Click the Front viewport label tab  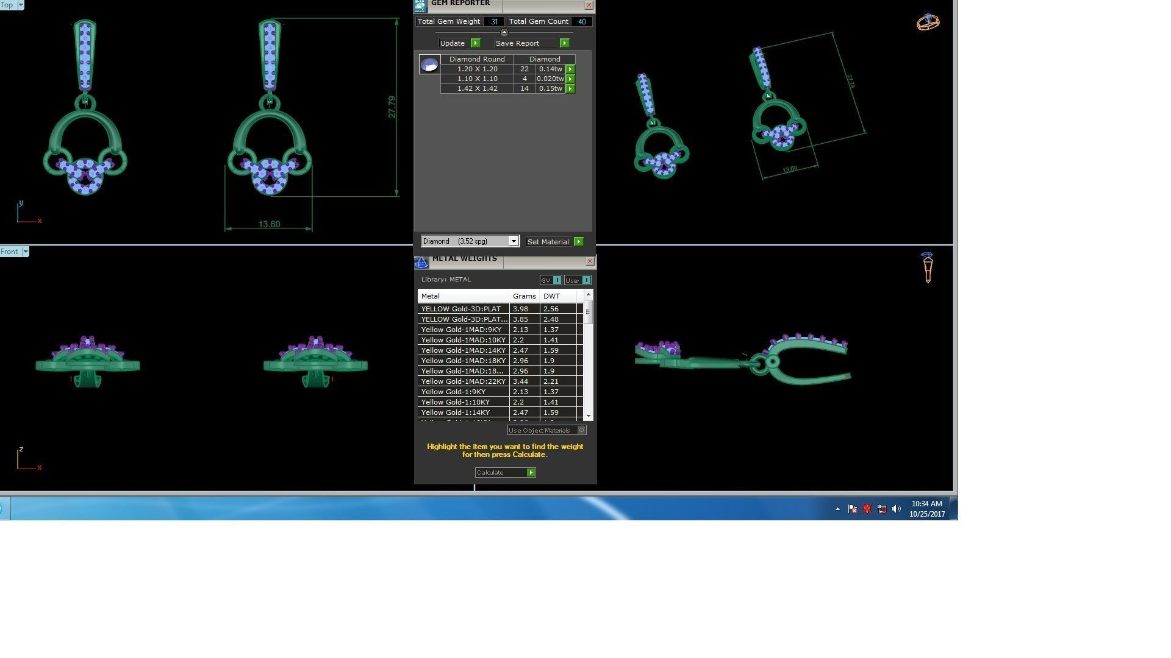(x=10, y=252)
